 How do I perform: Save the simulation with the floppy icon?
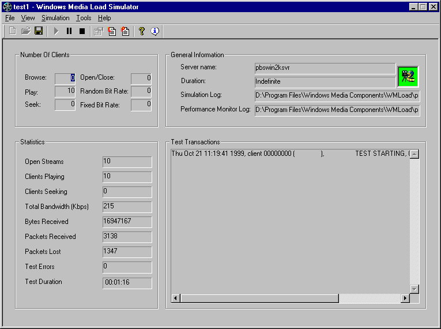click(x=39, y=31)
